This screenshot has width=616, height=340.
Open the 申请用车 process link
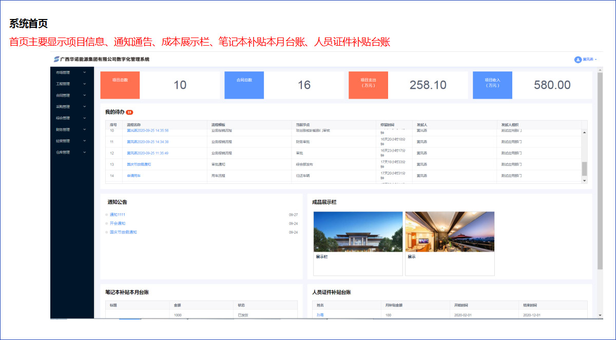tap(133, 176)
